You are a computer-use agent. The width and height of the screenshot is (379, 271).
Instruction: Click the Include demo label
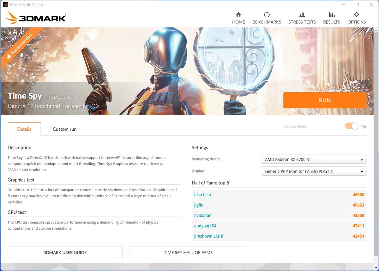(x=295, y=126)
